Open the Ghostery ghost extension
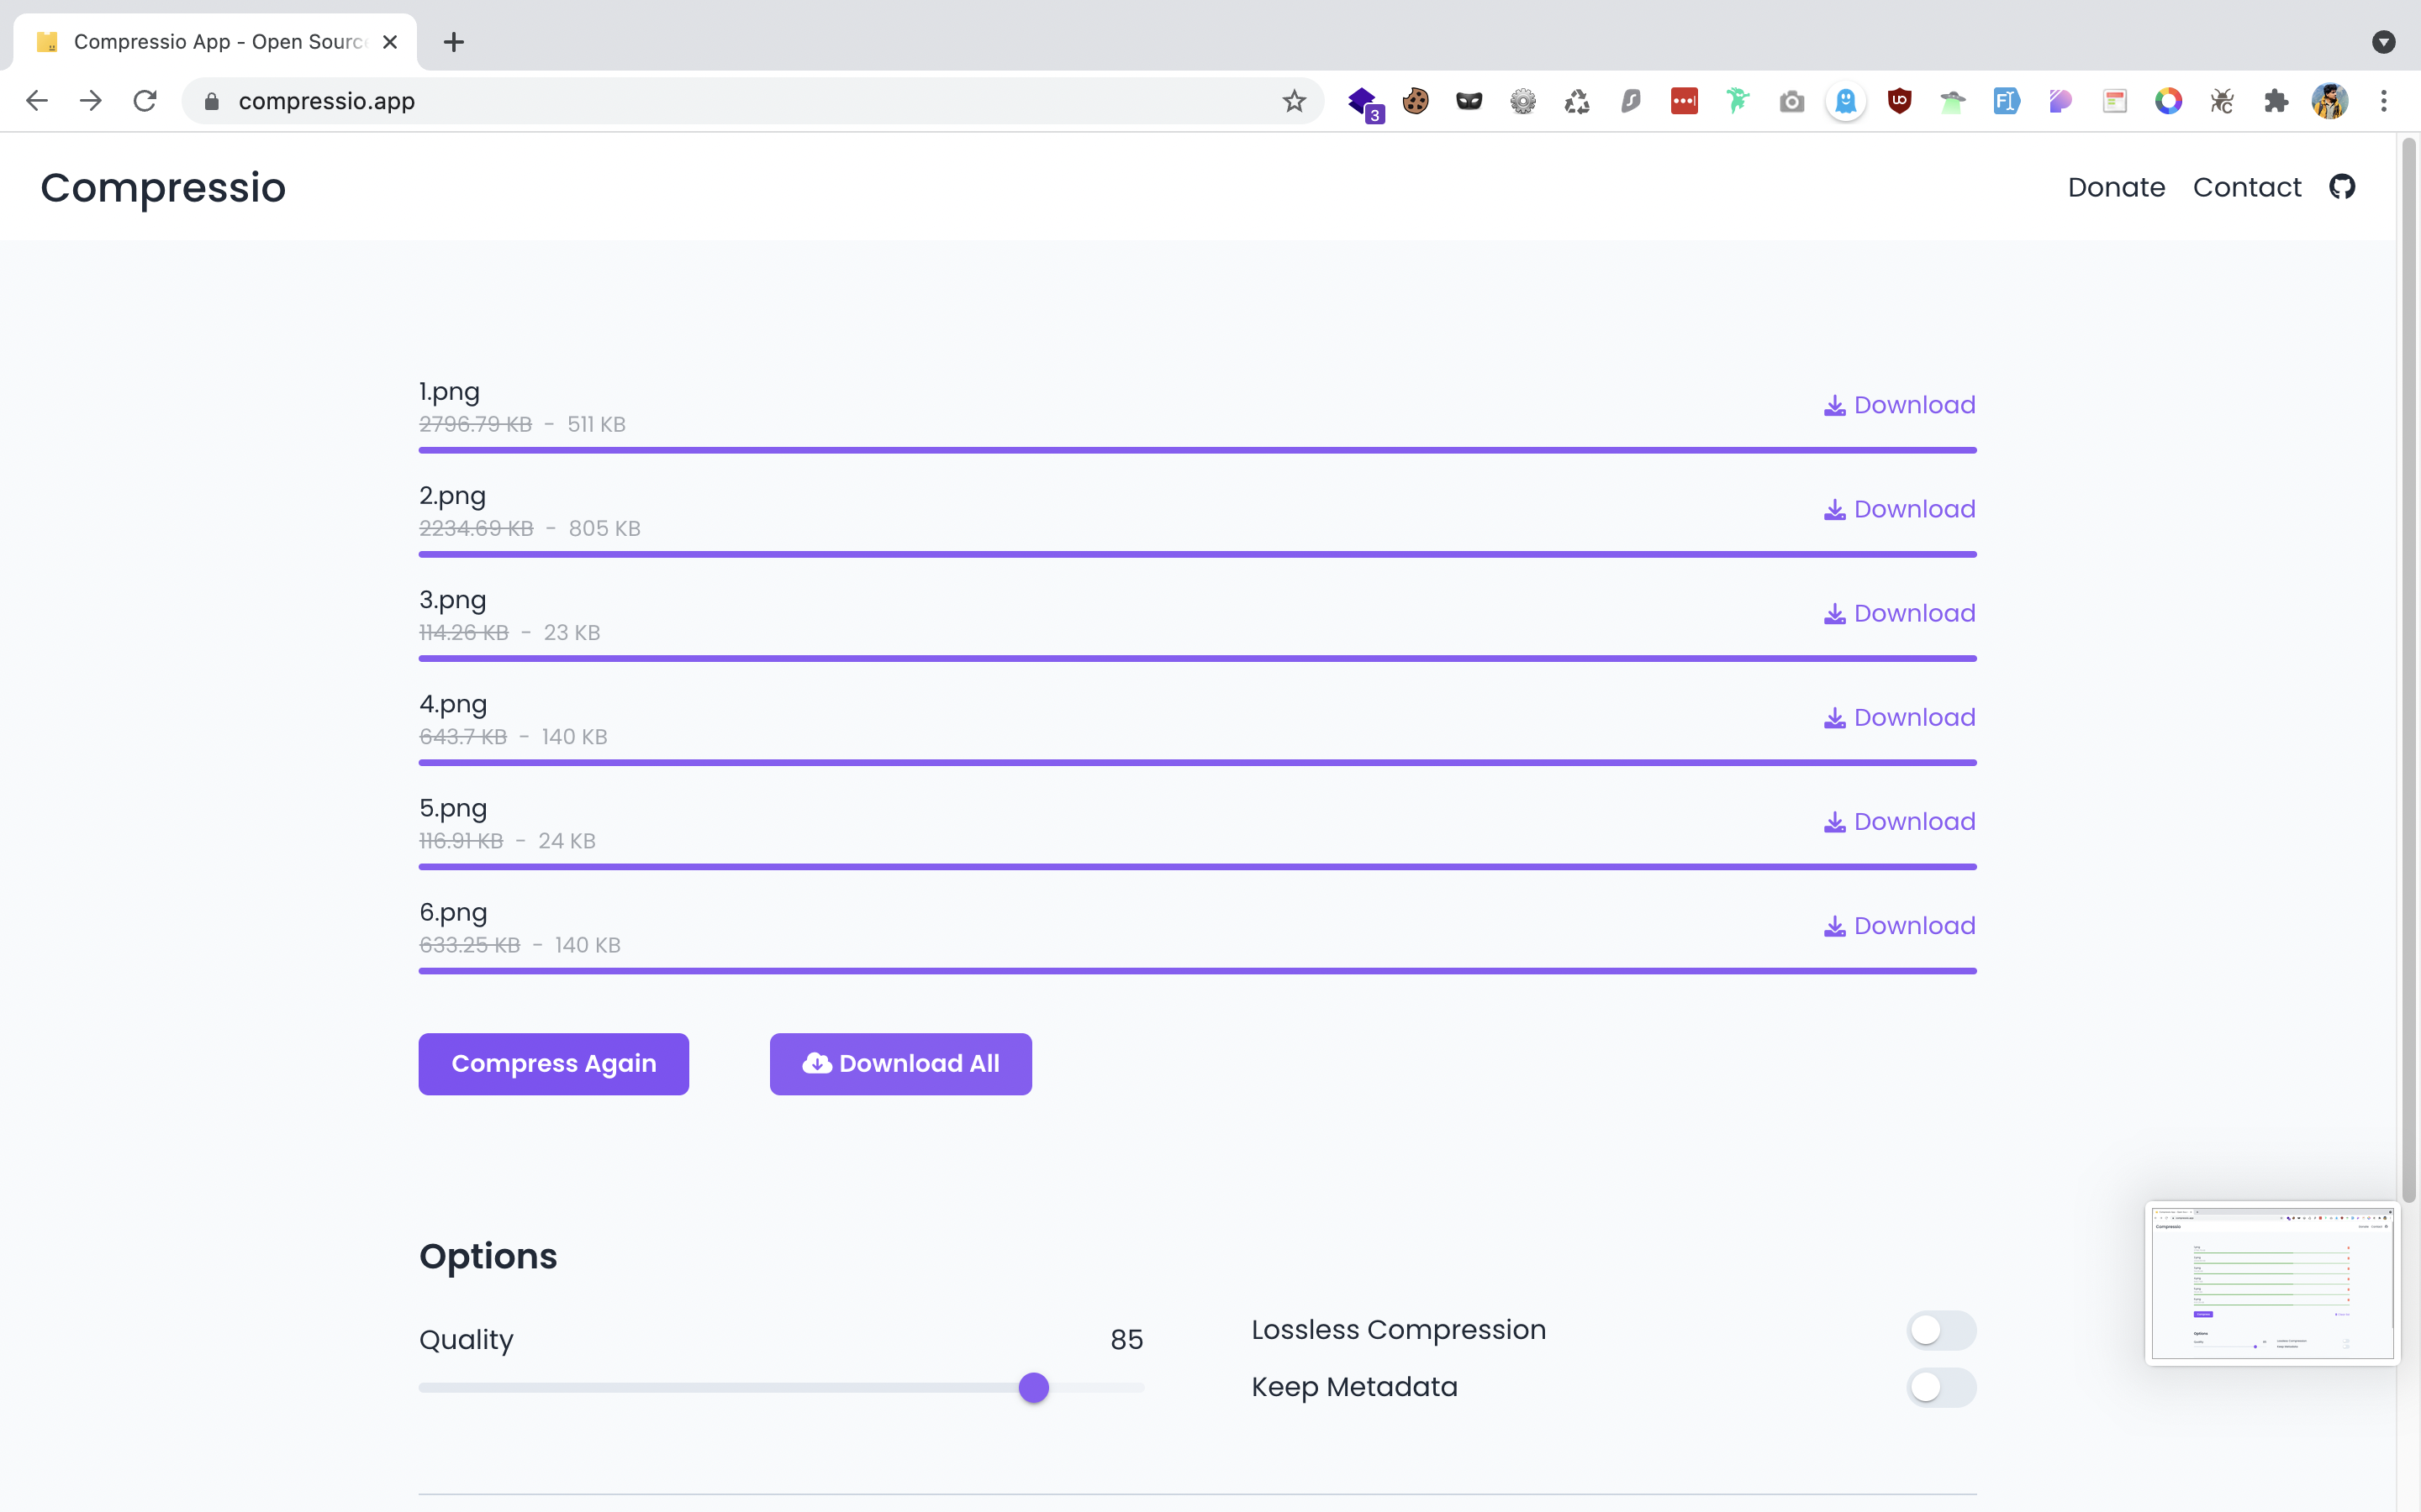This screenshot has width=2421, height=1512. (x=1845, y=101)
